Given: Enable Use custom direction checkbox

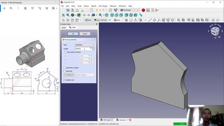Looking at the screenshot, I should coord(65,52).
